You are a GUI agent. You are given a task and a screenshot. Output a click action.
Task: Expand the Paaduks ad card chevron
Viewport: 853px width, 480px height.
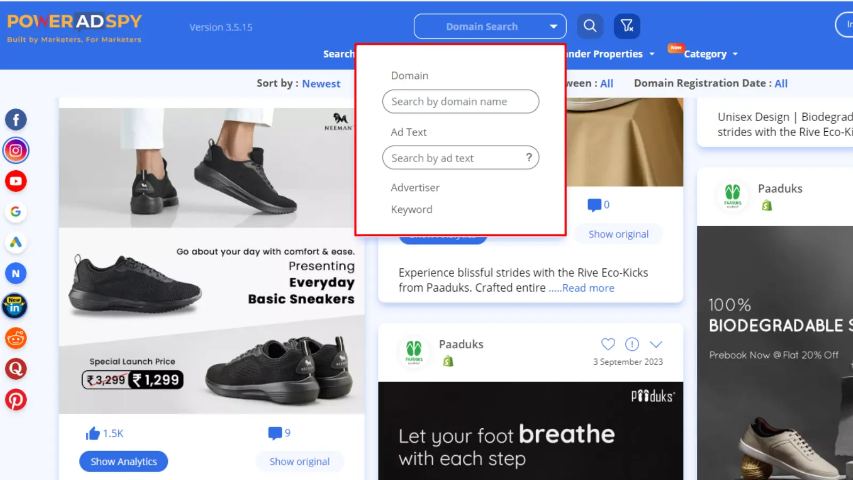pyautogui.click(x=656, y=344)
